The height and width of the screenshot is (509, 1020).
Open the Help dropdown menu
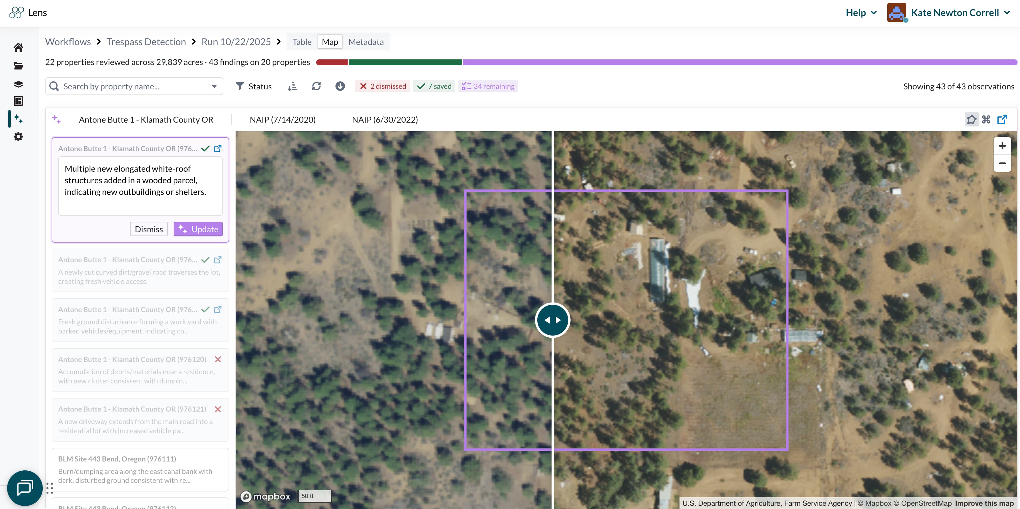pos(861,13)
